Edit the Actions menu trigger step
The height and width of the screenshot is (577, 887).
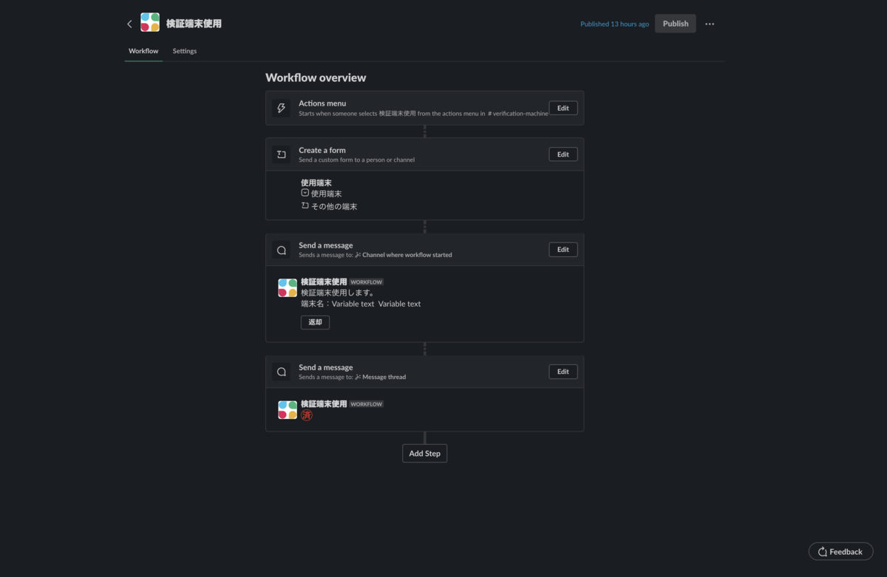[x=563, y=108]
